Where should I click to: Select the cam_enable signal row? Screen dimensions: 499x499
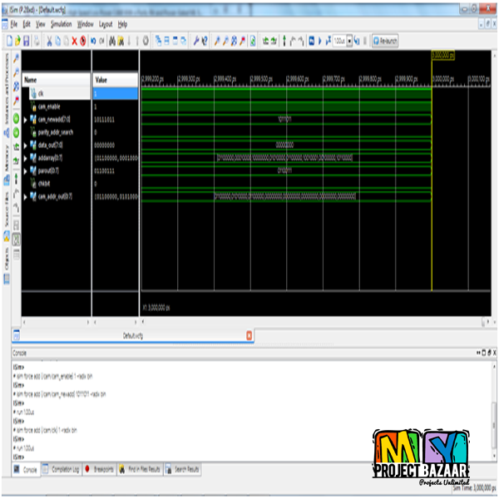(52, 106)
